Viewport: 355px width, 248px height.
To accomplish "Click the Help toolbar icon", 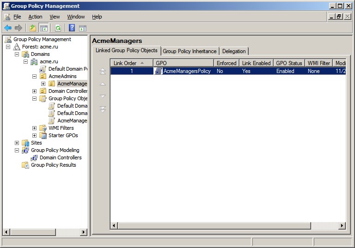I will point(72,28).
